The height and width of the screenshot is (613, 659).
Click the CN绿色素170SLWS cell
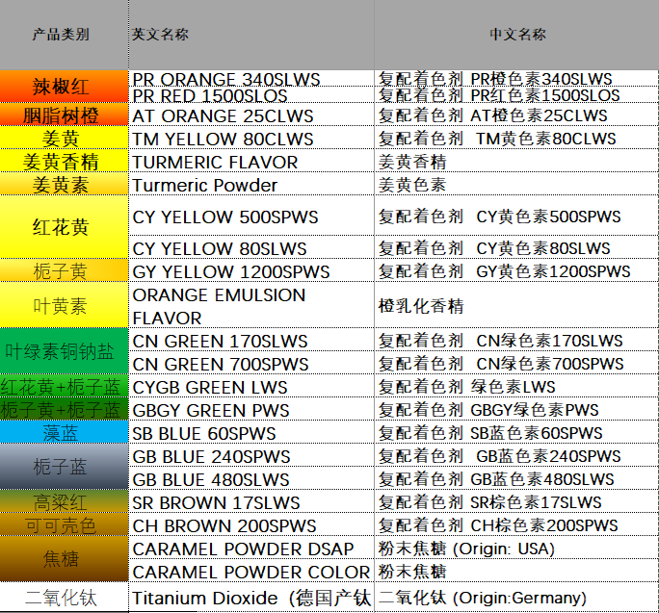pos(516,340)
